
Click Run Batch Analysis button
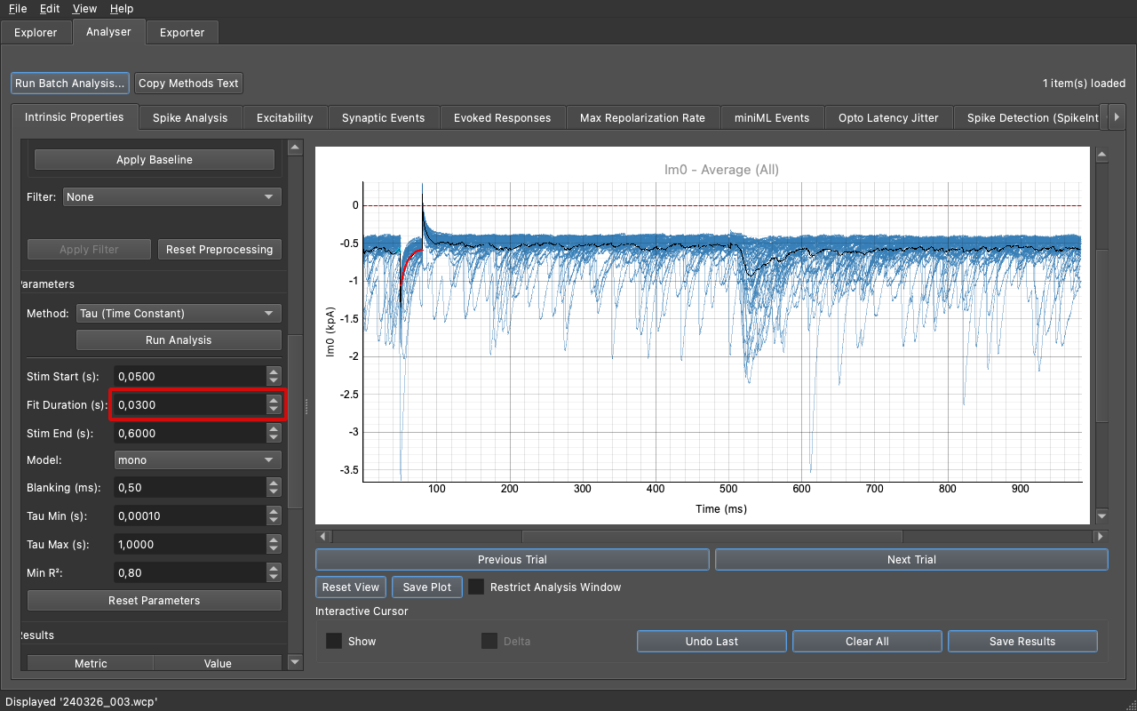70,83
